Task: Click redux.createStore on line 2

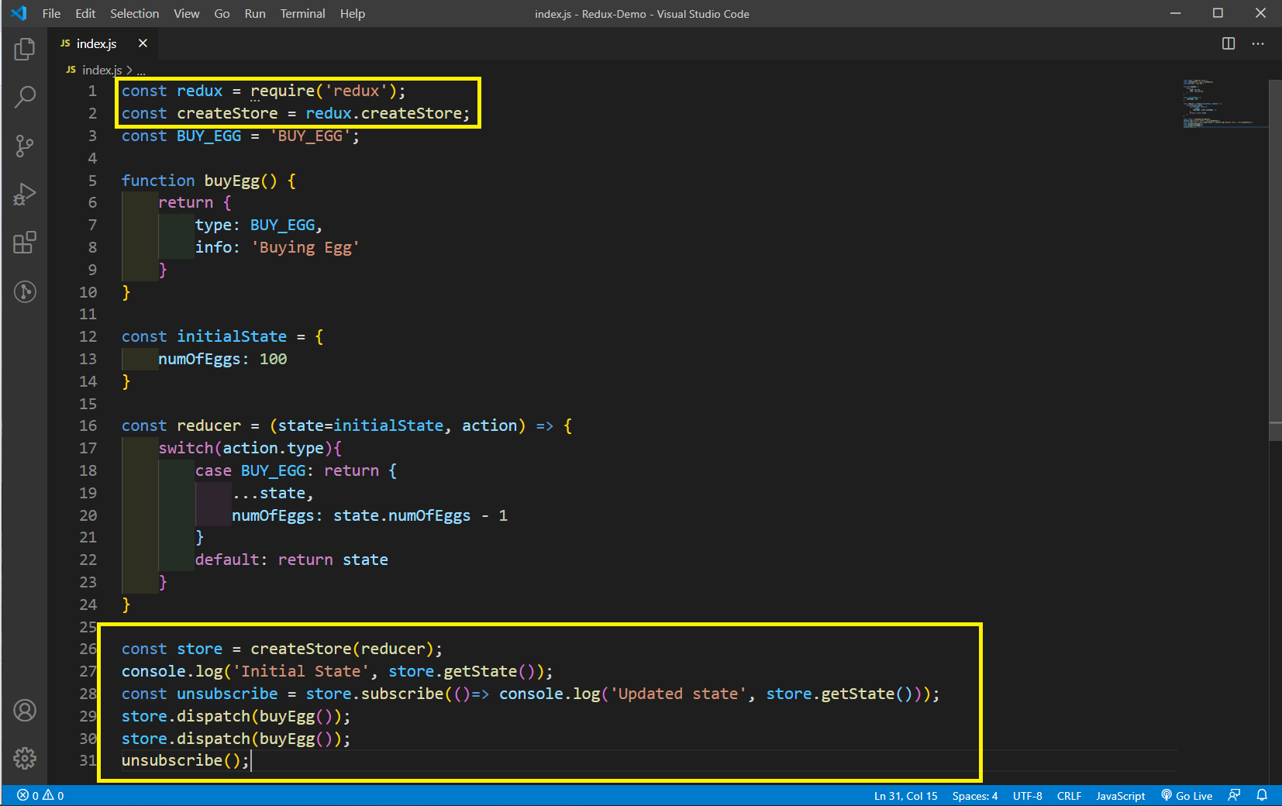Action: pyautogui.click(x=384, y=113)
